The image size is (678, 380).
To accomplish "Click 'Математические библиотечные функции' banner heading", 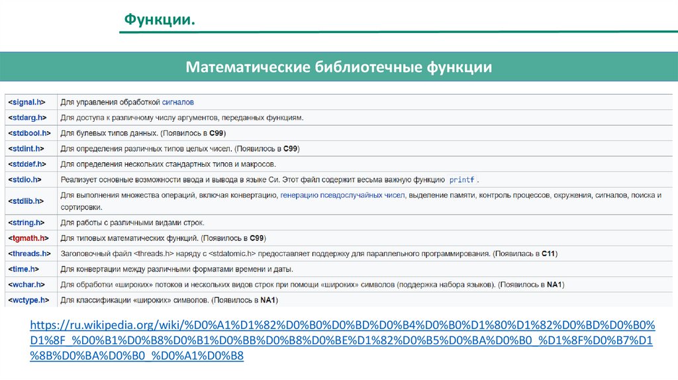I will (x=339, y=67).
